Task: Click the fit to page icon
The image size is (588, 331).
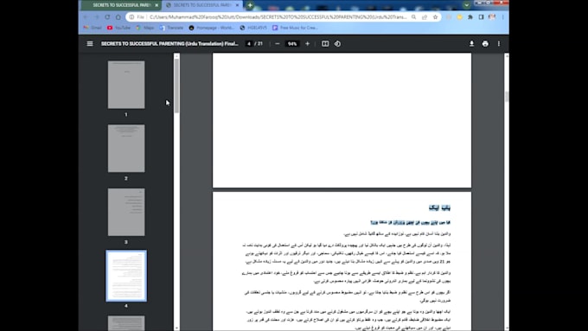Action: click(325, 44)
